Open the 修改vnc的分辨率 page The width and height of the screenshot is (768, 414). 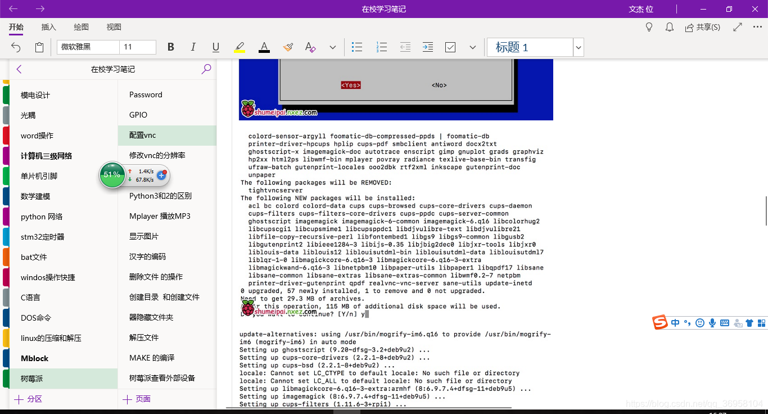(x=167, y=155)
